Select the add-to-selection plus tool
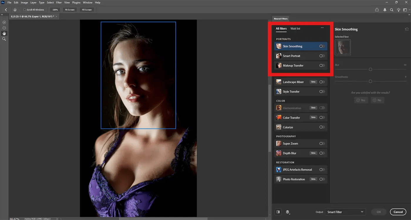Screen dimensions: 411x220 tap(4, 22)
